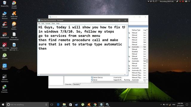The height and width of the screenshot is (107, 191).
Task: Open Microsoft Edge from the taskbar
Action: pyautogui.click(x=58, y=104)
